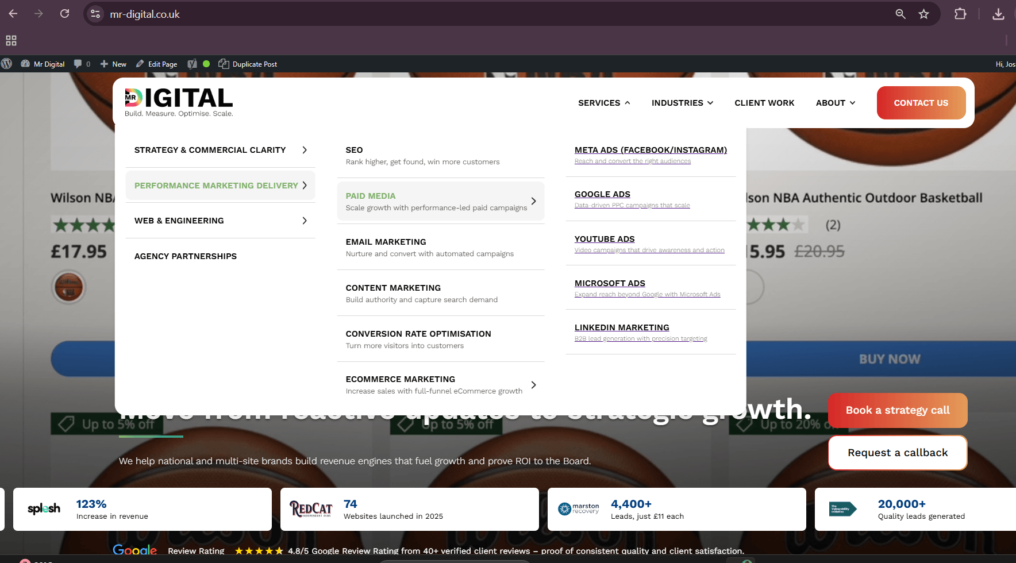Image resolution: width=1016 pixels, height=563 pixels.
Task: Open Client Work in the navigation
Action: (x=764, y=103)
